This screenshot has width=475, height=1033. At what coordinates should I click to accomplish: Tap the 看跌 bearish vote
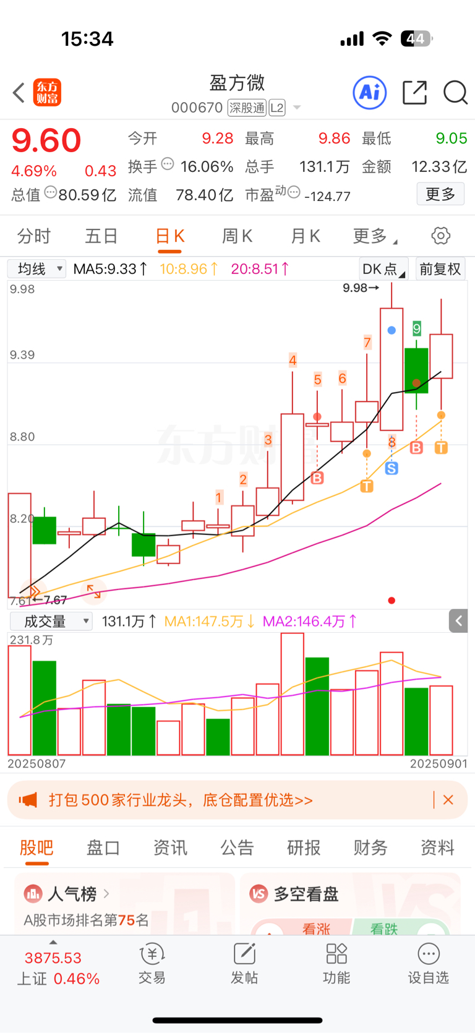[x=383, y=928]
